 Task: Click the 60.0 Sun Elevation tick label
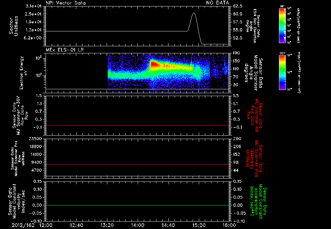238,14
